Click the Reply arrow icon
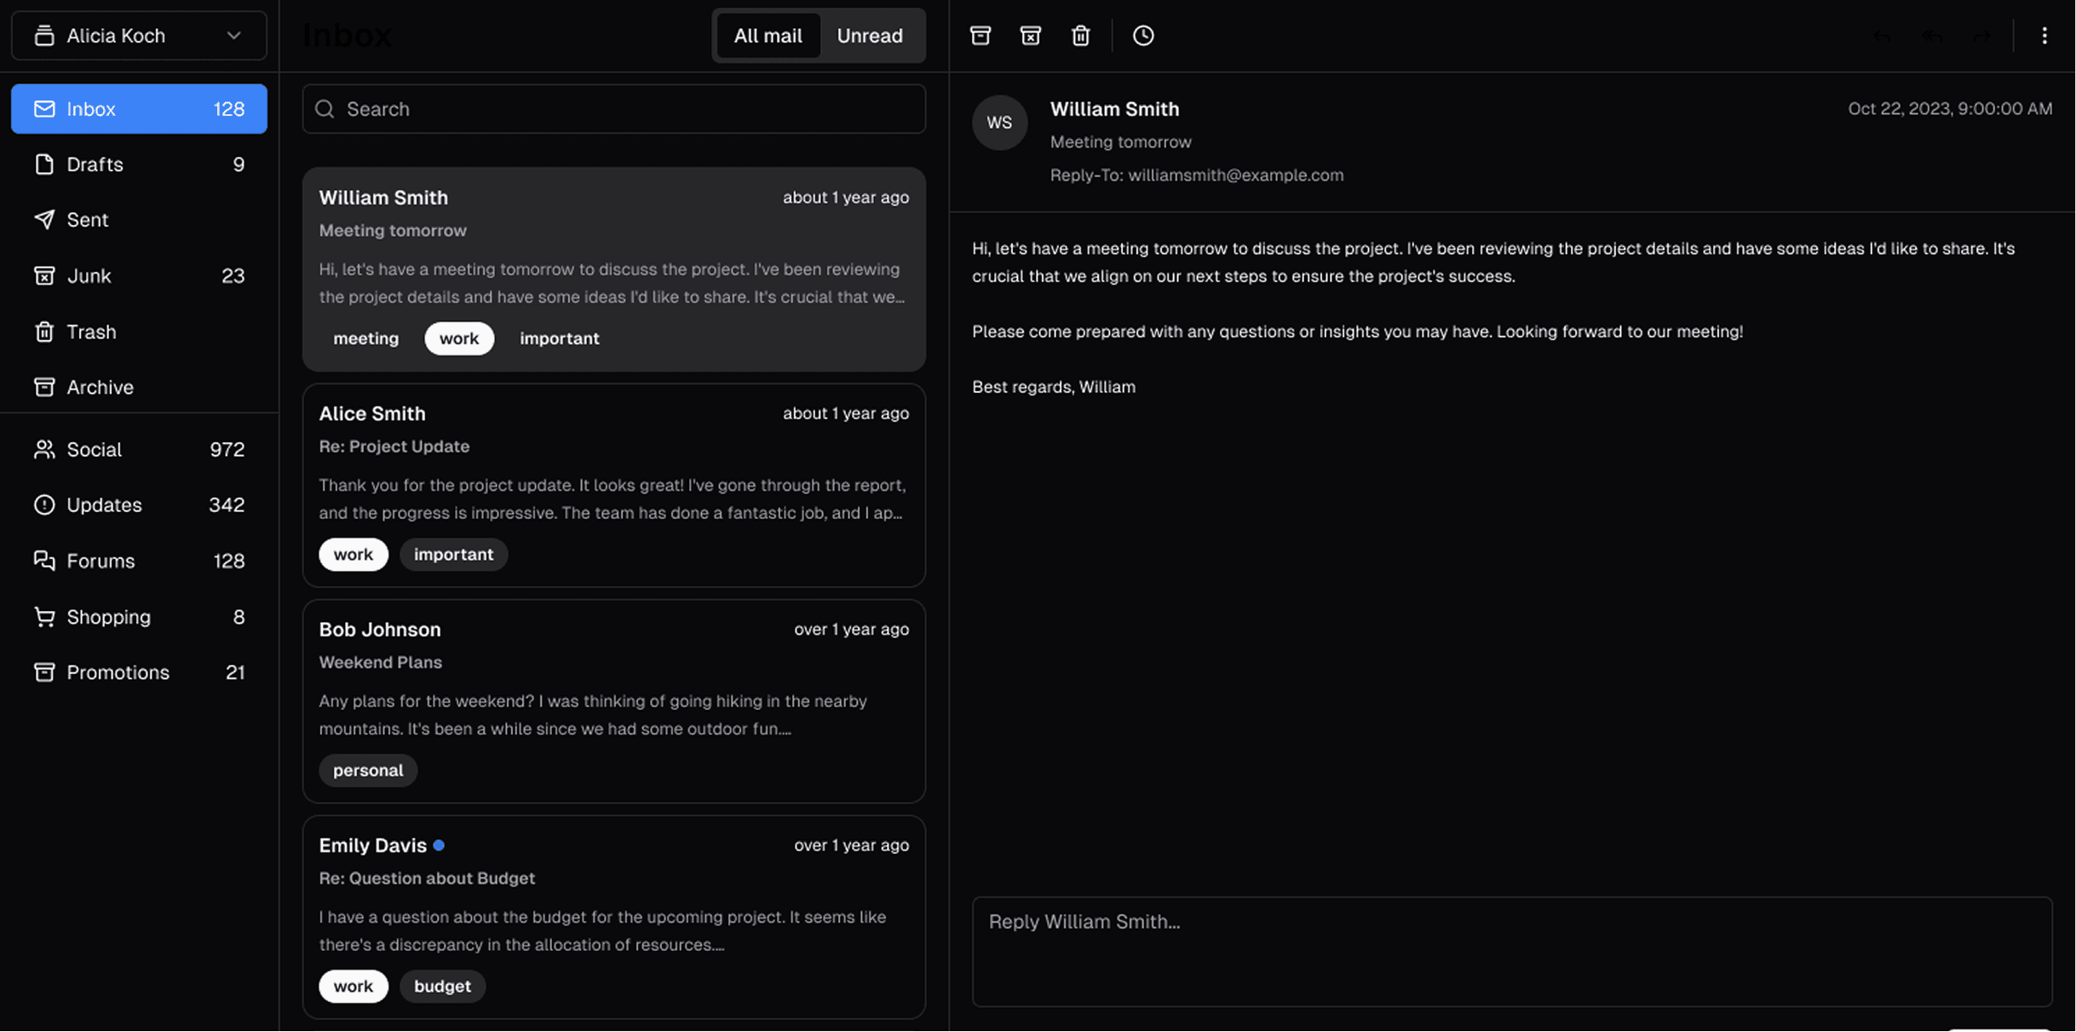The image size is (2076, 1032). 1882,36
